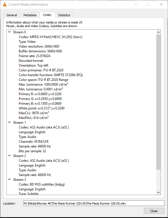Image resolution: width=168 pixels, height=218 pixels.
Task: Select the 'Decoded format:' row
Action: (x=31, y=61)
